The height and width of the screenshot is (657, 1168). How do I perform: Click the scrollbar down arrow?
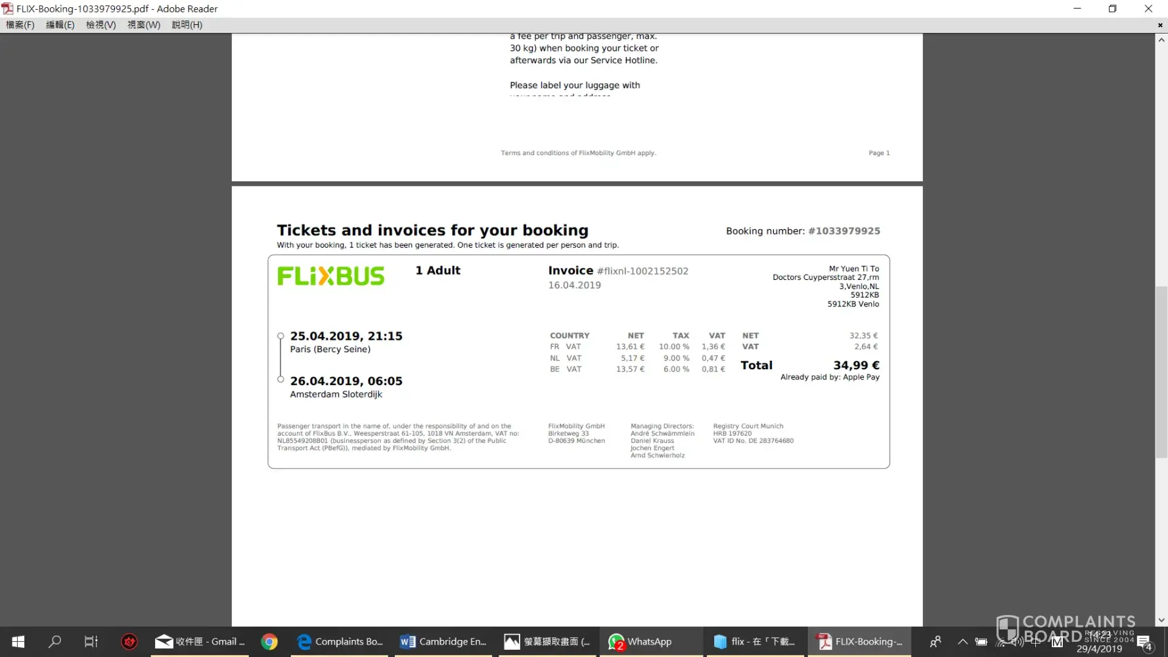(1161, 620)
